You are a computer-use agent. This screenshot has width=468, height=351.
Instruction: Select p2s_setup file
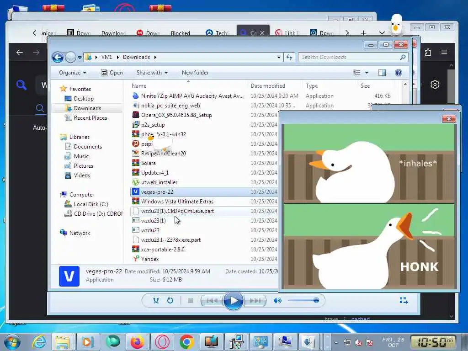coord(153,124)
